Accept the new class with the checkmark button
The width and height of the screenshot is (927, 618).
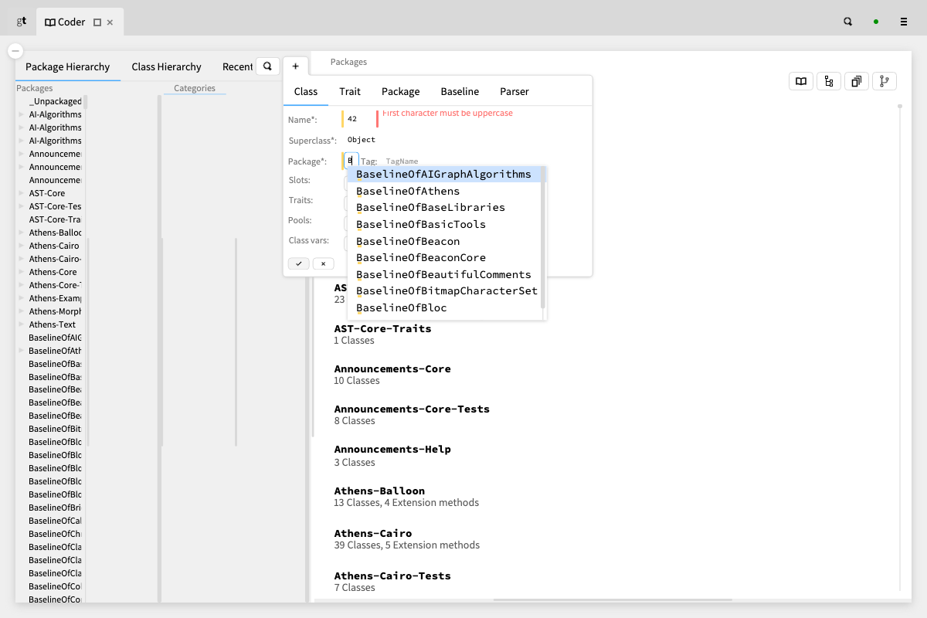tap(298, 263)
